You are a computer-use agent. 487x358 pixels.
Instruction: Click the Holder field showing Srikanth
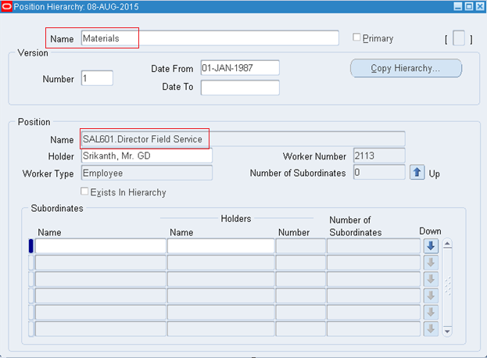(x=146, y=156)
